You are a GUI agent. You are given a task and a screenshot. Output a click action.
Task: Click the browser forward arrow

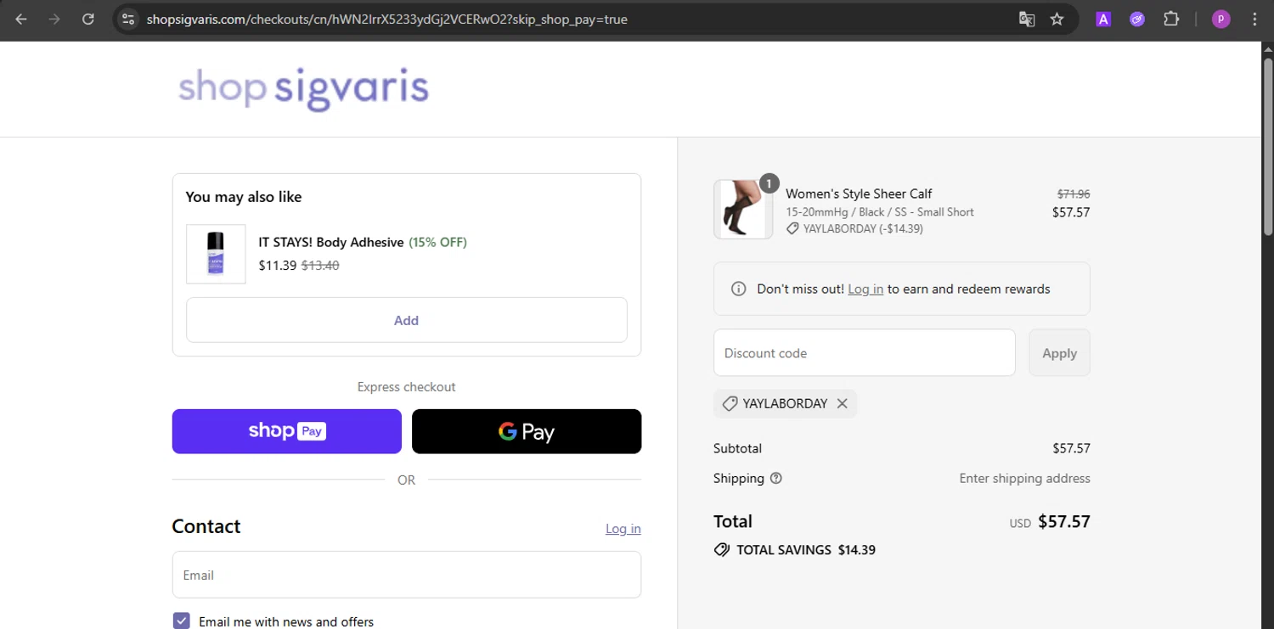(x=54, y=19)
